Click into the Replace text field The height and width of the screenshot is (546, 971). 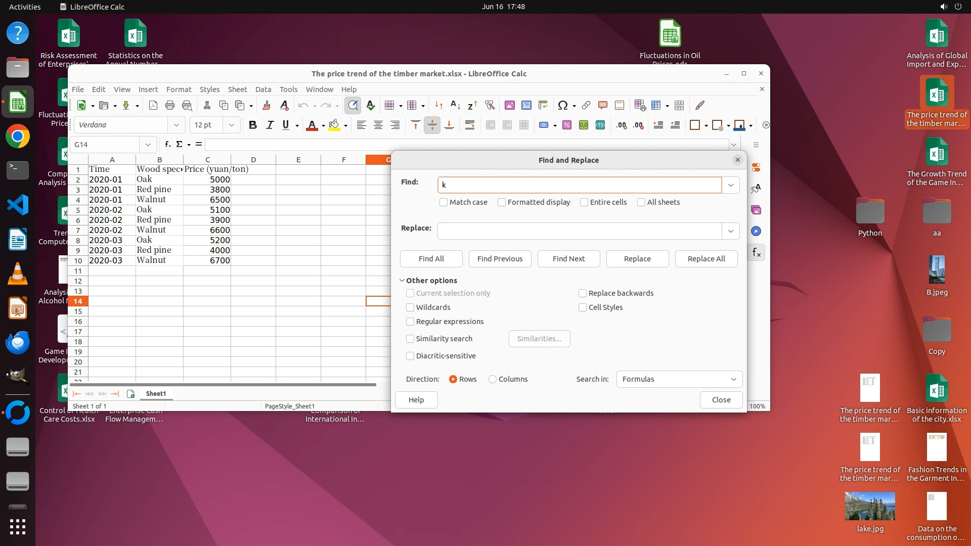pos(579,231)
